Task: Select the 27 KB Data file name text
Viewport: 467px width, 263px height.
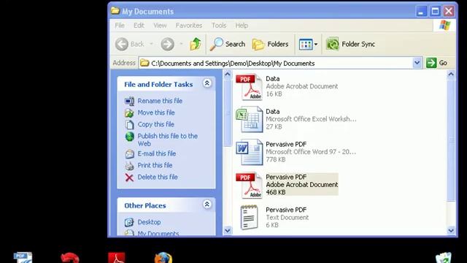Action: tap(272, 112)
